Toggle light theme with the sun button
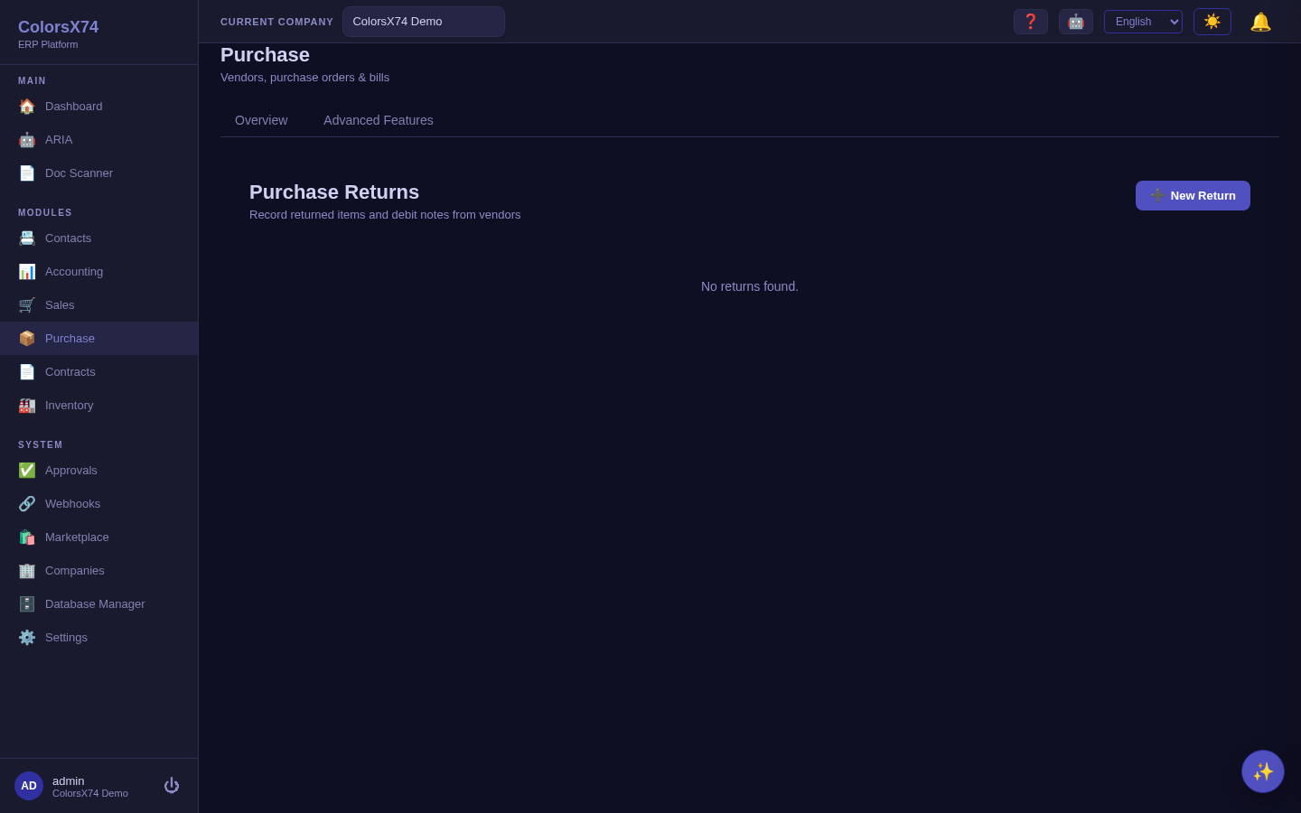Screen dimensions: 1301x813 click(x=1212, y=22)
